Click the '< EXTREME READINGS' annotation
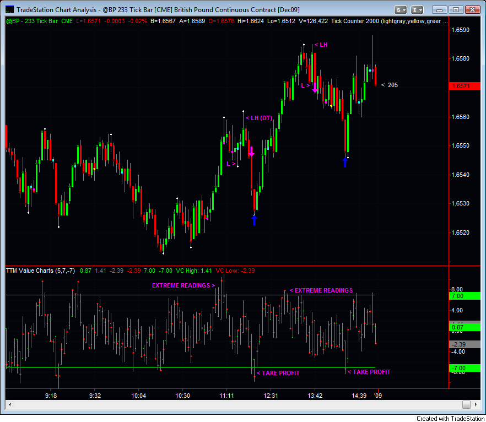 tap(321, 290)
